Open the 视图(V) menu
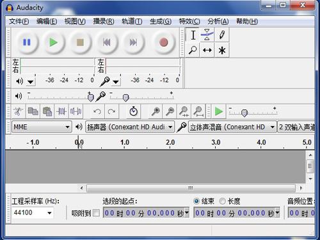 (75, 21)
